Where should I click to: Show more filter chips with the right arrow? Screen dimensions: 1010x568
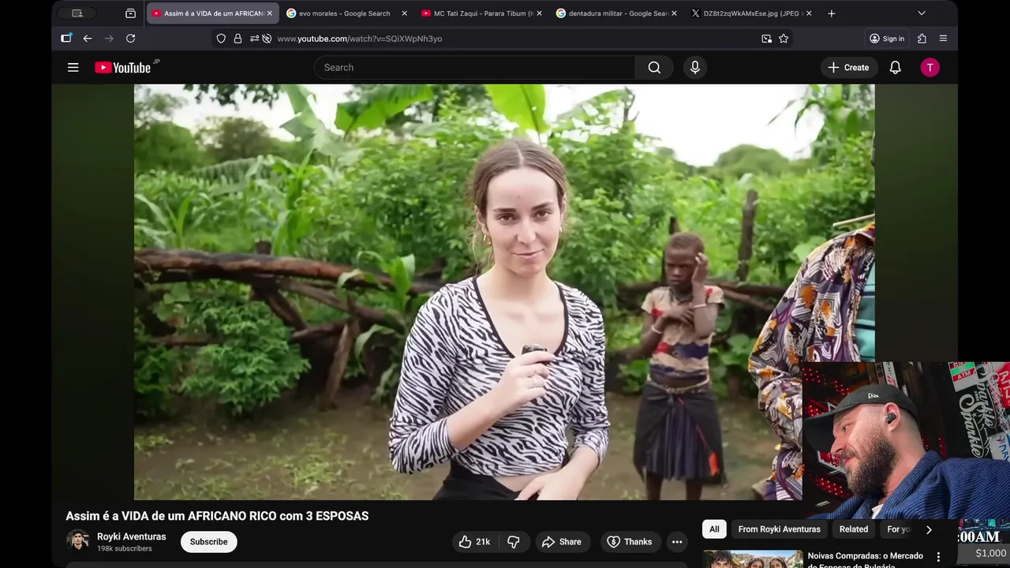(929, 529)
